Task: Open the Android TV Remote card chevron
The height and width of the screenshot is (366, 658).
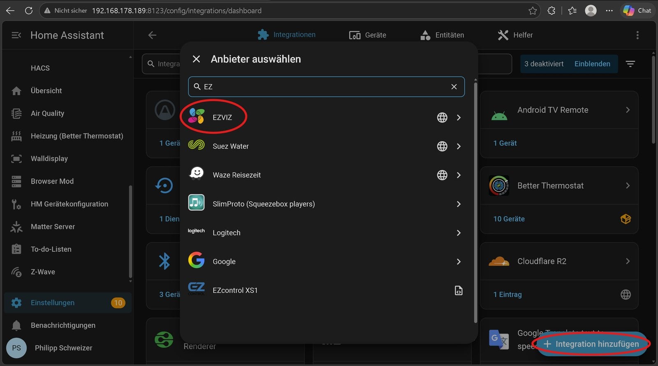Action: point(628,110)
